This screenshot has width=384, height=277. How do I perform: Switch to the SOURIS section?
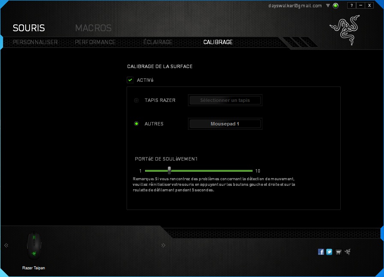pos(29,28)
